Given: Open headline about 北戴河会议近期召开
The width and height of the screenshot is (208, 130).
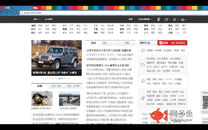Looking at the screenshot, I should coord(110,83).
